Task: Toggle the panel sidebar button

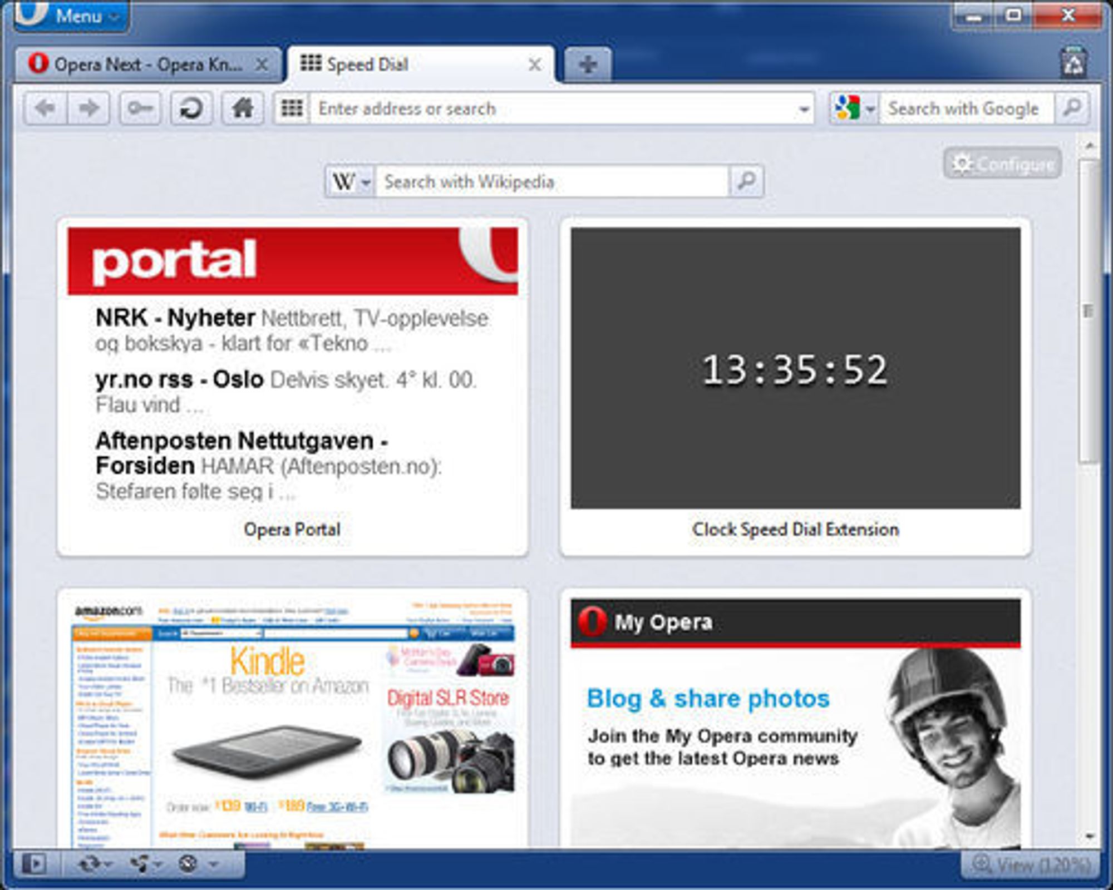Action: pos(35,863)
